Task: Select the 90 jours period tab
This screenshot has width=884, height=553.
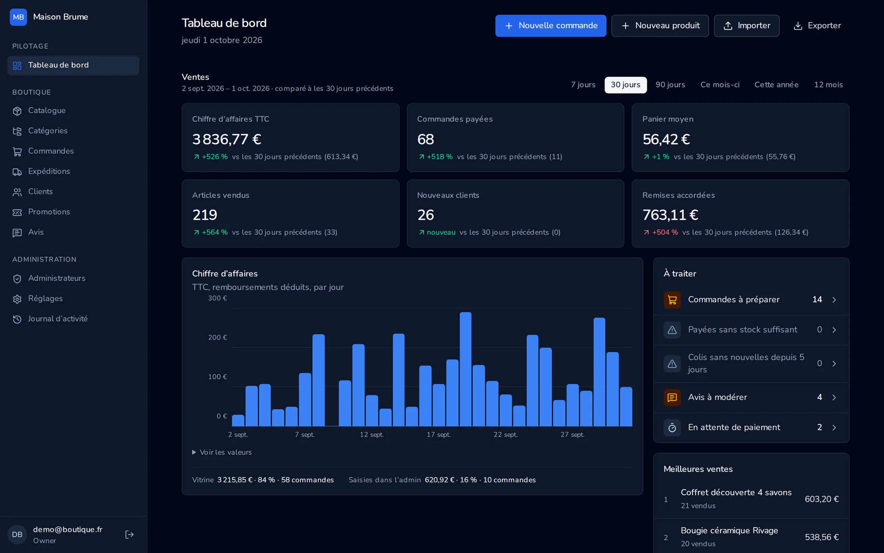Action: (x=670, y=85)
